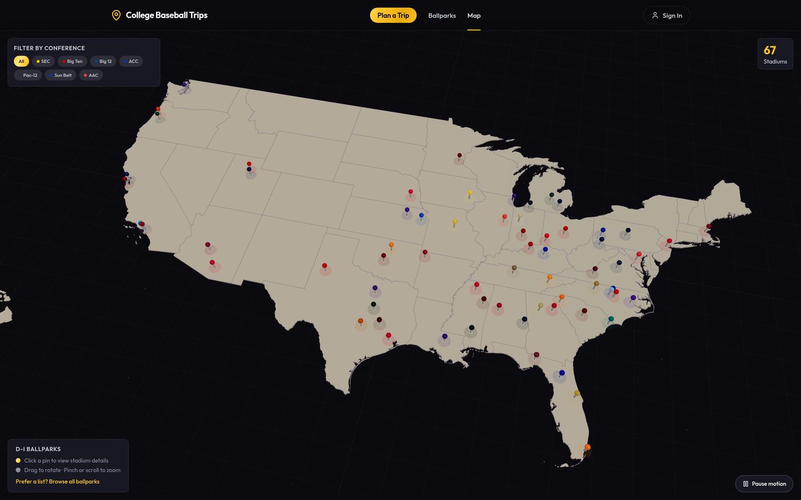Click the 'D-I BALLPARKS' legend heading
Screen dimensions: 801x500
38,449
